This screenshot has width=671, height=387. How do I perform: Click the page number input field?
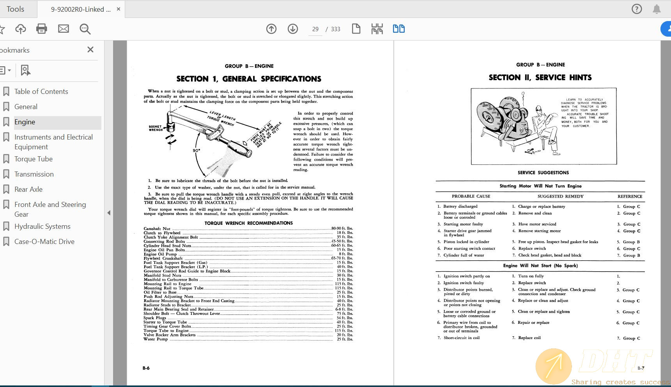[314, 29]
